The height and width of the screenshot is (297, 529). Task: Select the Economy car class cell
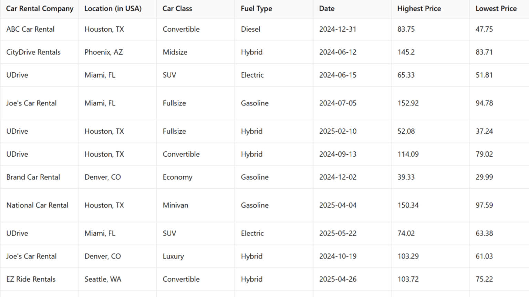(177, 177)
